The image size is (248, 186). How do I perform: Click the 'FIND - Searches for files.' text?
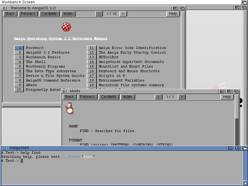[108, 131]
